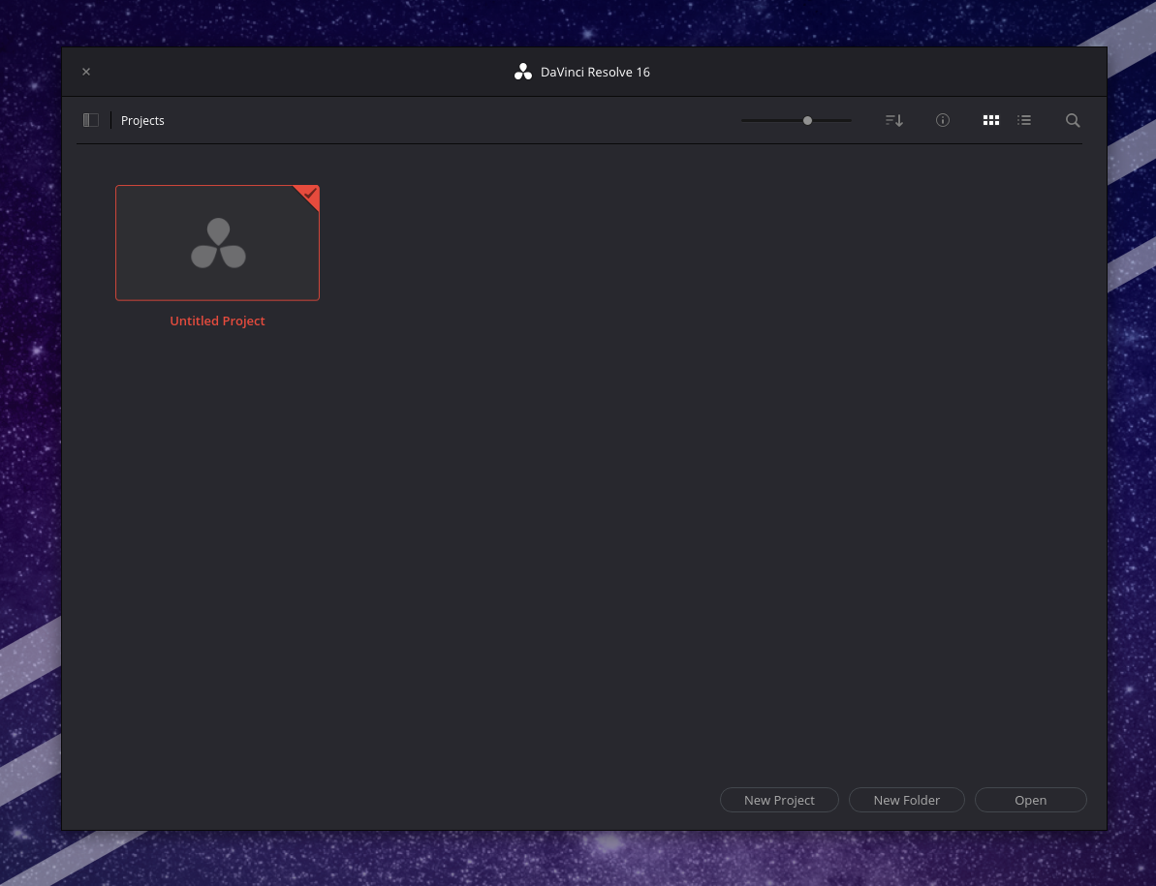Adjust the thumbnail size slider
The height and width of the screenshot is (886, 1156).
tap(807, 120)
